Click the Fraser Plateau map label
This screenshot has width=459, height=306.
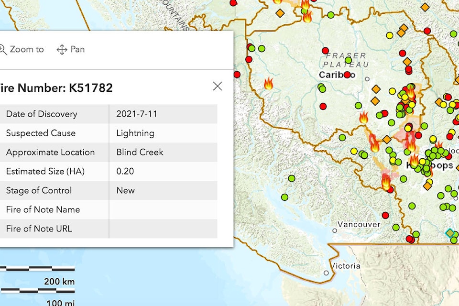(346, 60)
